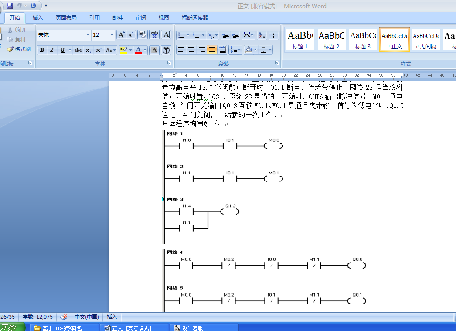
Task: Click the Save icon in quick access toolbar
Action: click(x=10, y=6)
